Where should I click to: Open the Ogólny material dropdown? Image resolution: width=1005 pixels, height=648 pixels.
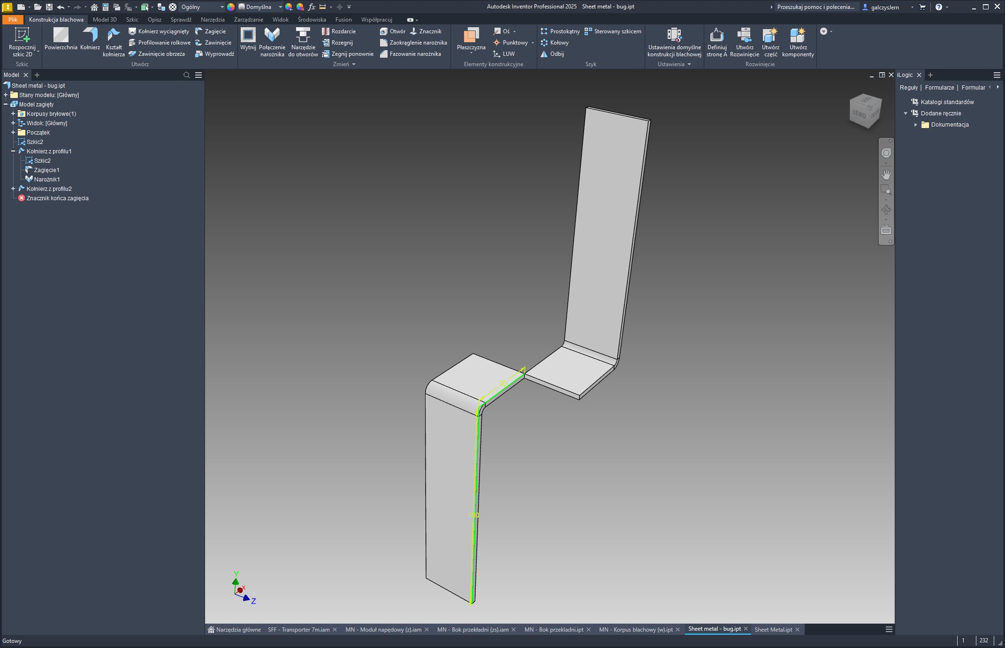coord(202,7)
